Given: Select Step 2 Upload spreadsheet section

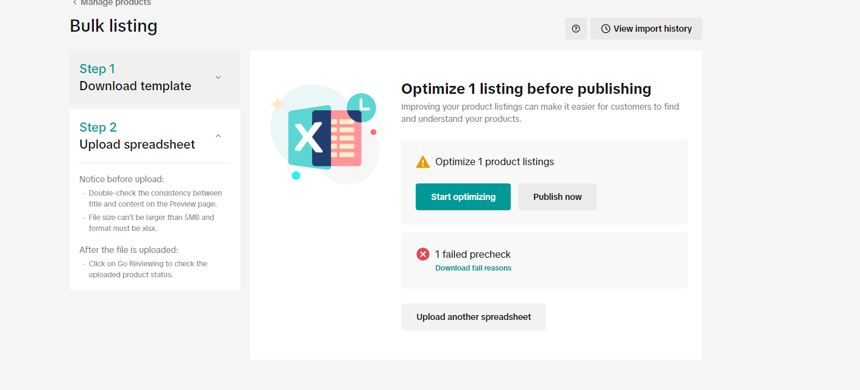Looking at the screenshot, I should coord(137,136).
